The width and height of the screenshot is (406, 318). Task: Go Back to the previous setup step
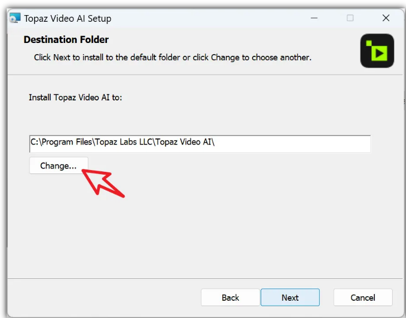tap(230, 297)
